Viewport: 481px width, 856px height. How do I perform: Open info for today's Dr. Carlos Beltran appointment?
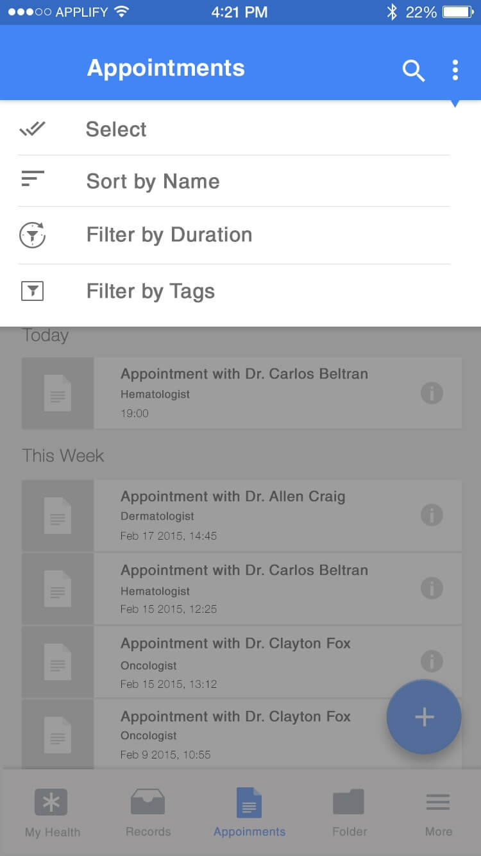click(x=432, y=393)
